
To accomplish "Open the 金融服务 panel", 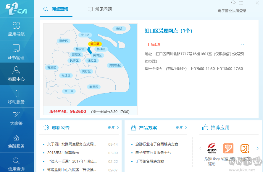I will pyautogui.click(x=17, y=141).
